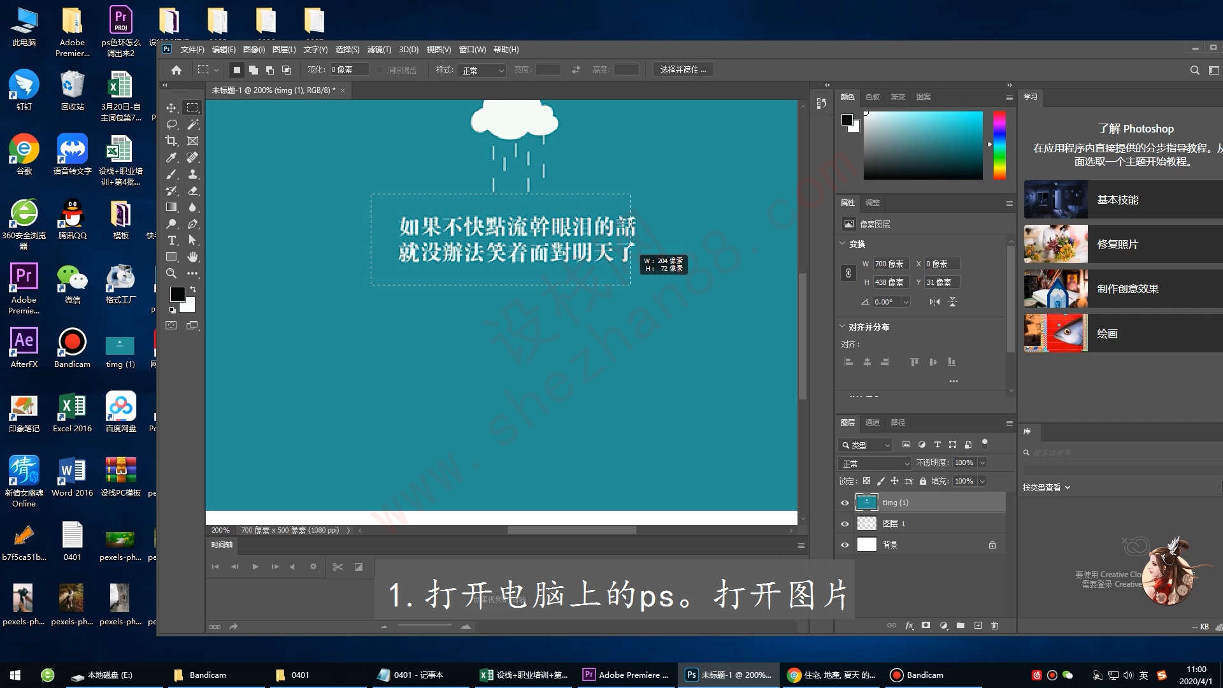Select the Gradient tool
The height and width of the screenshot is (688, 1223).
tap(171, 207)
